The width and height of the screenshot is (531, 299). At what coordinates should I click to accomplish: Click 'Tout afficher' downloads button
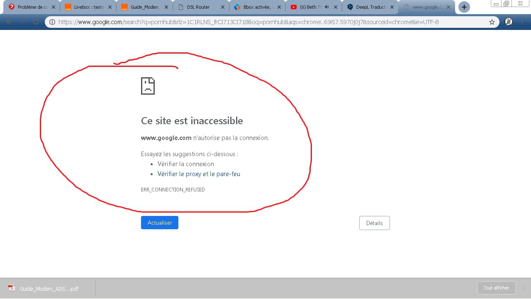tap(496, 288)
